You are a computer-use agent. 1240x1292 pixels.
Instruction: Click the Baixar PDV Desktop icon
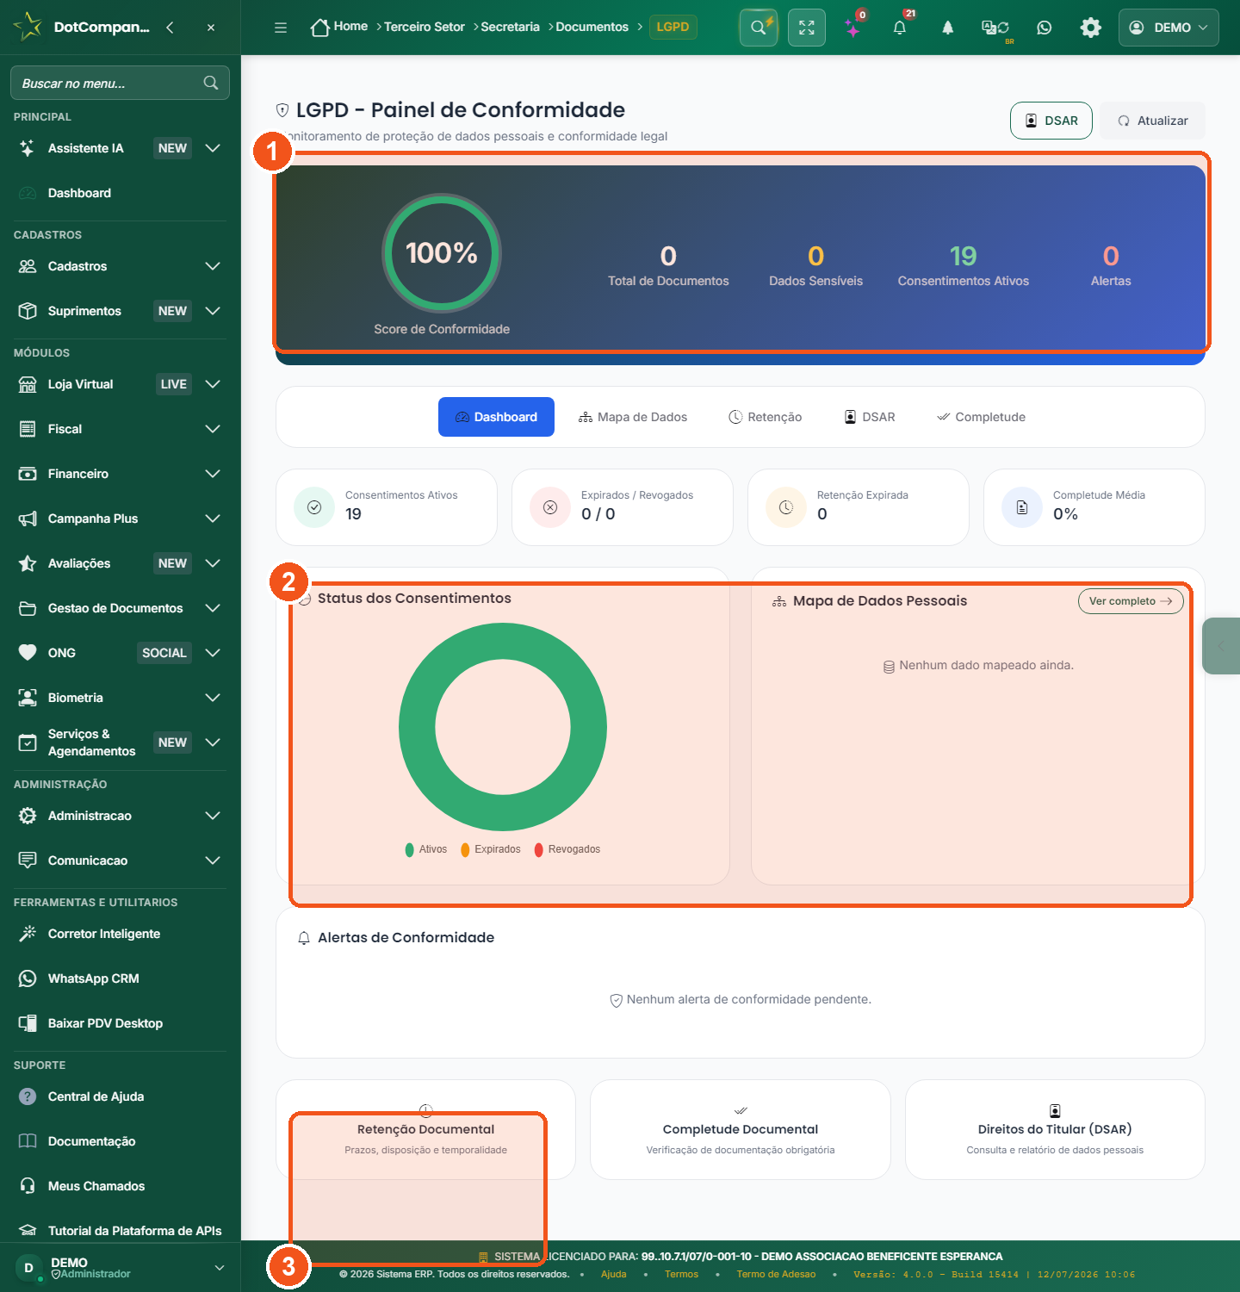point(28,1023)
